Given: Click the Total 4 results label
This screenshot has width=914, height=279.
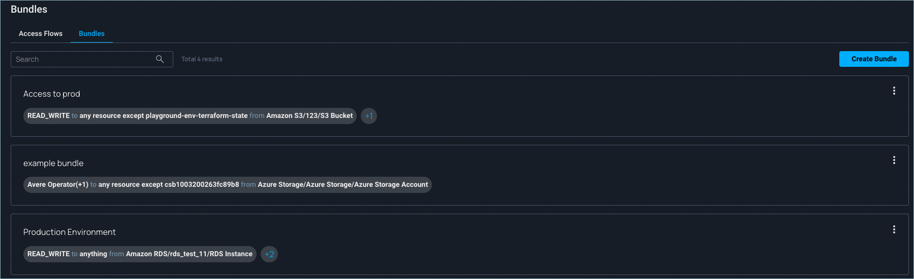Looking at the screenshot, I should coord(202,59).
